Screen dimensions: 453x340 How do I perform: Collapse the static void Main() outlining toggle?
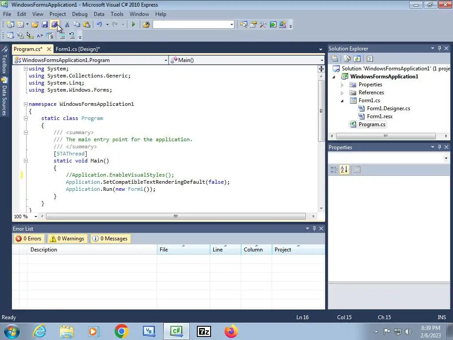(x=26, y=161)
